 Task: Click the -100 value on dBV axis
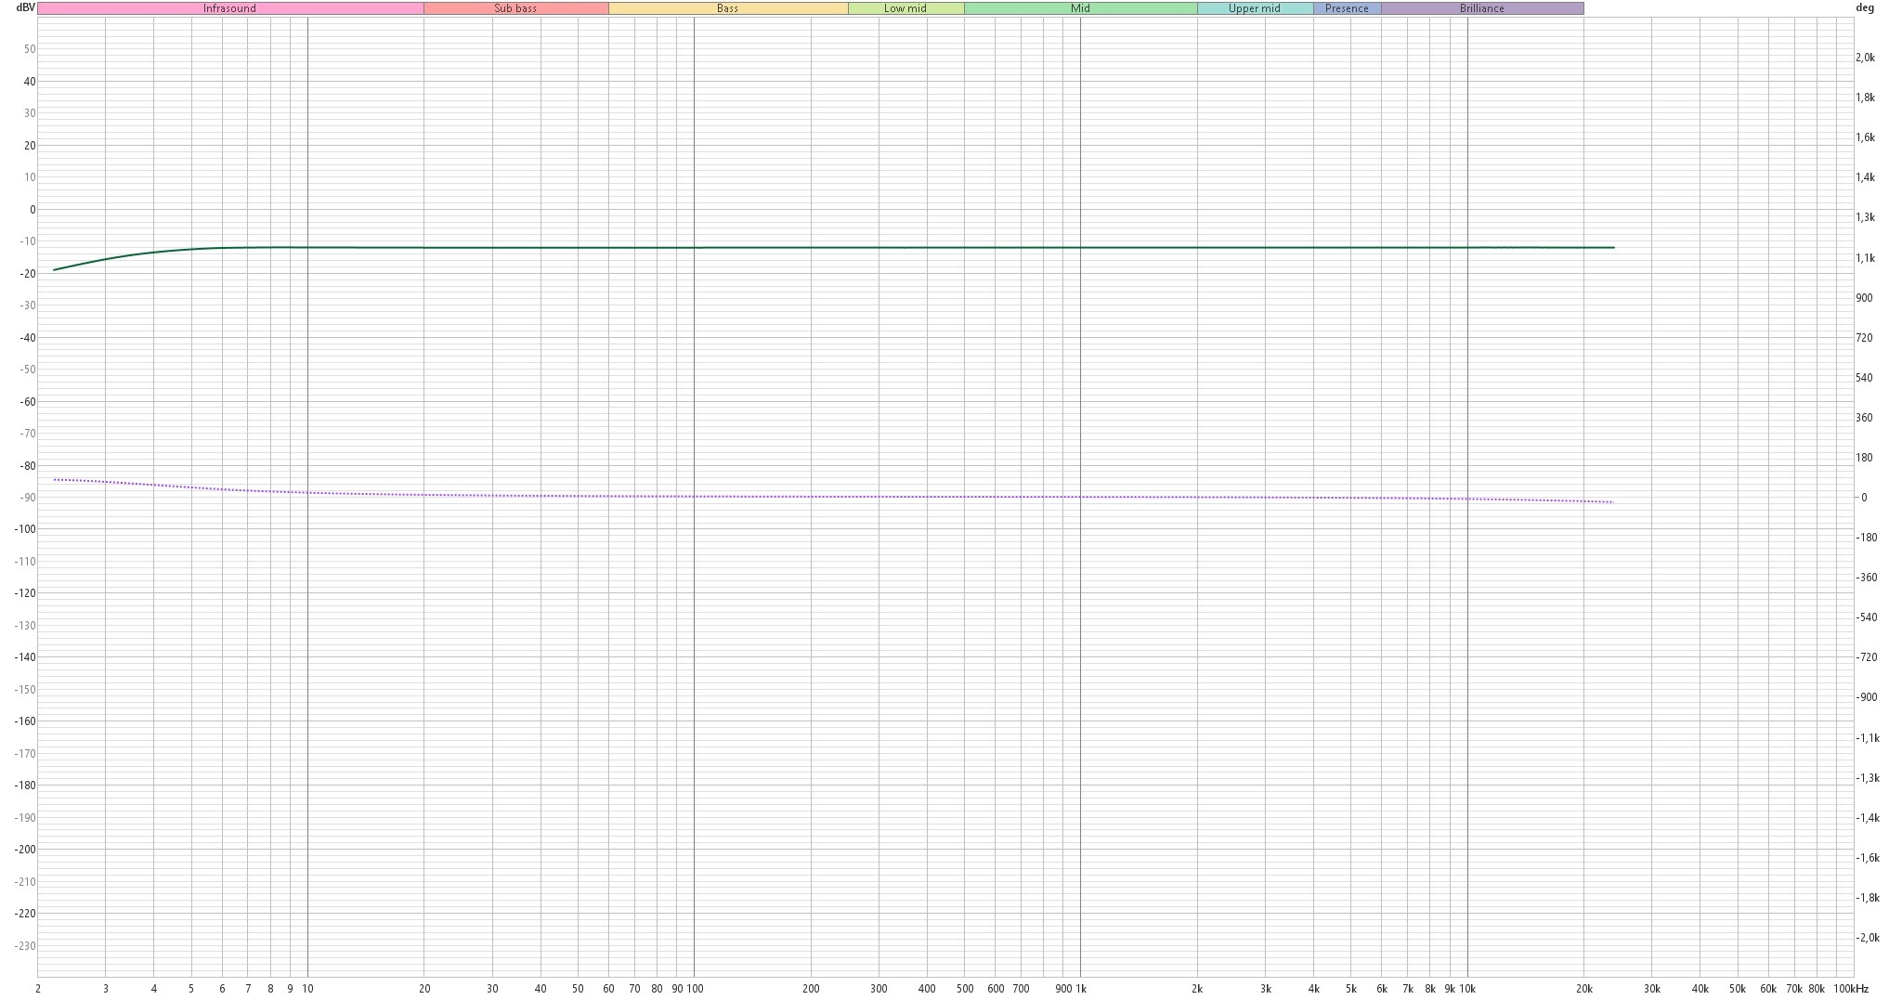[25, 529]
